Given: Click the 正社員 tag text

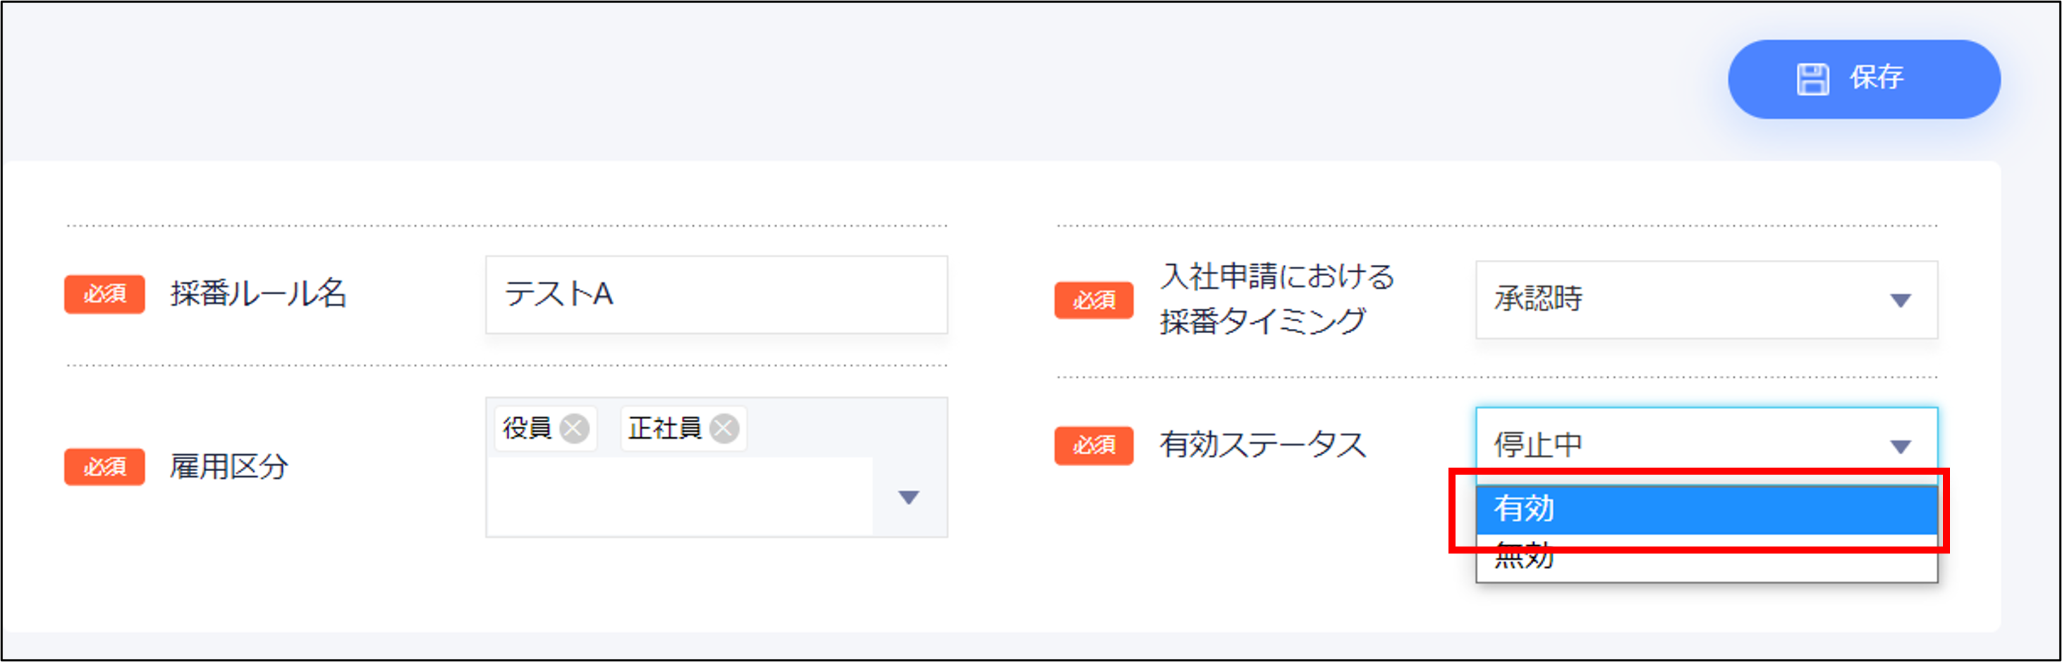Looking at the screenshot, I should [x=664, y=429].
